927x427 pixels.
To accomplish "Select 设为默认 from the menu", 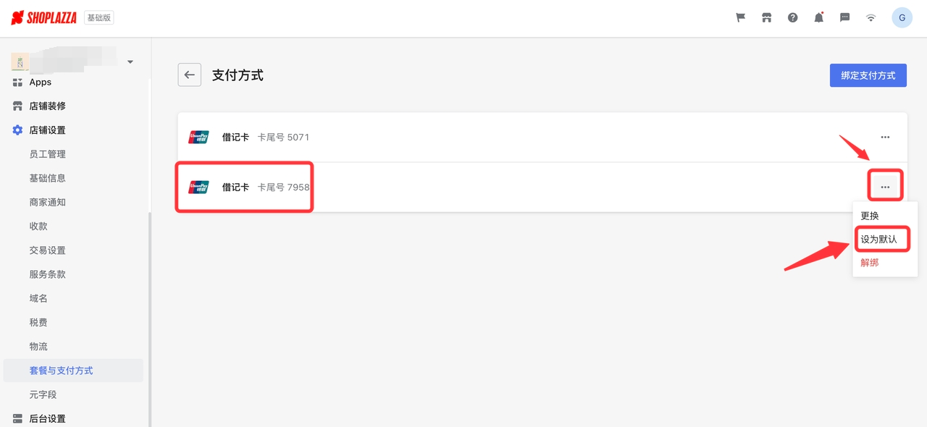I will (x=878, y=239).
